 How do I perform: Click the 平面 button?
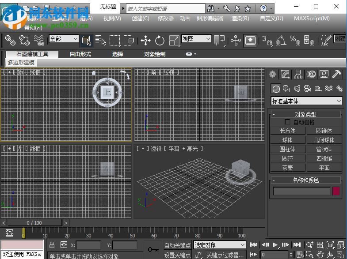click(x=324, y=168)
